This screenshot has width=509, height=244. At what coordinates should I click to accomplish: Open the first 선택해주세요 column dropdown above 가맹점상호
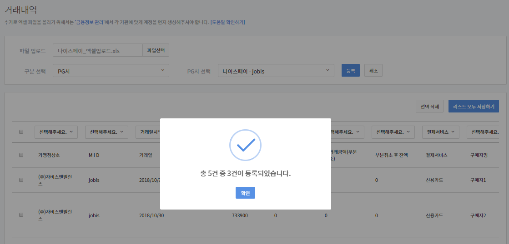click(56, 132)
